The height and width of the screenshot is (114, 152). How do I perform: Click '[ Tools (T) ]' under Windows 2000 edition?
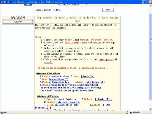(88, 76)
